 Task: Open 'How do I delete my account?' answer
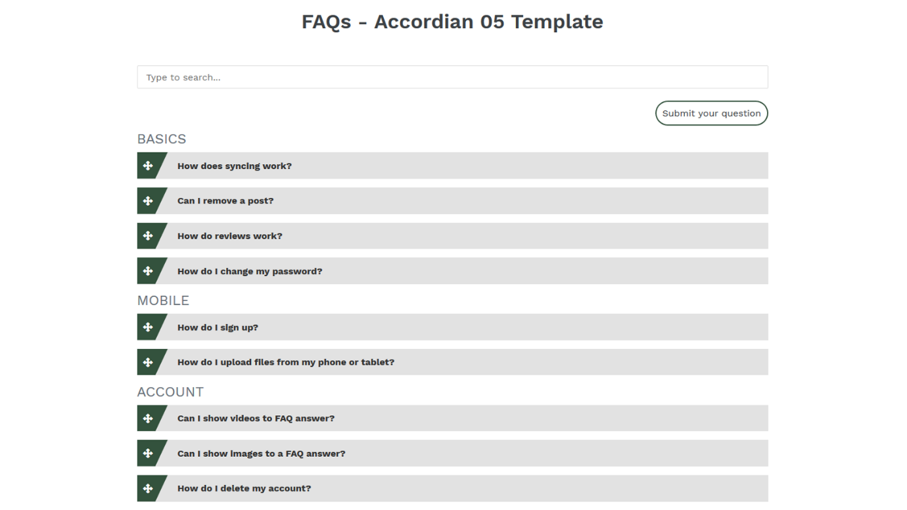[244, 488]
